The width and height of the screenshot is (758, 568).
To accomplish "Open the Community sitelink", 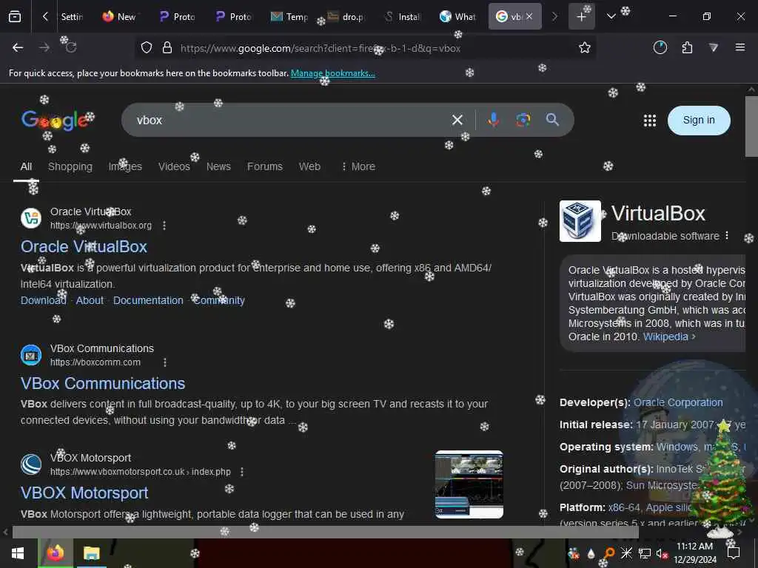I will click(x=219, y=300).
